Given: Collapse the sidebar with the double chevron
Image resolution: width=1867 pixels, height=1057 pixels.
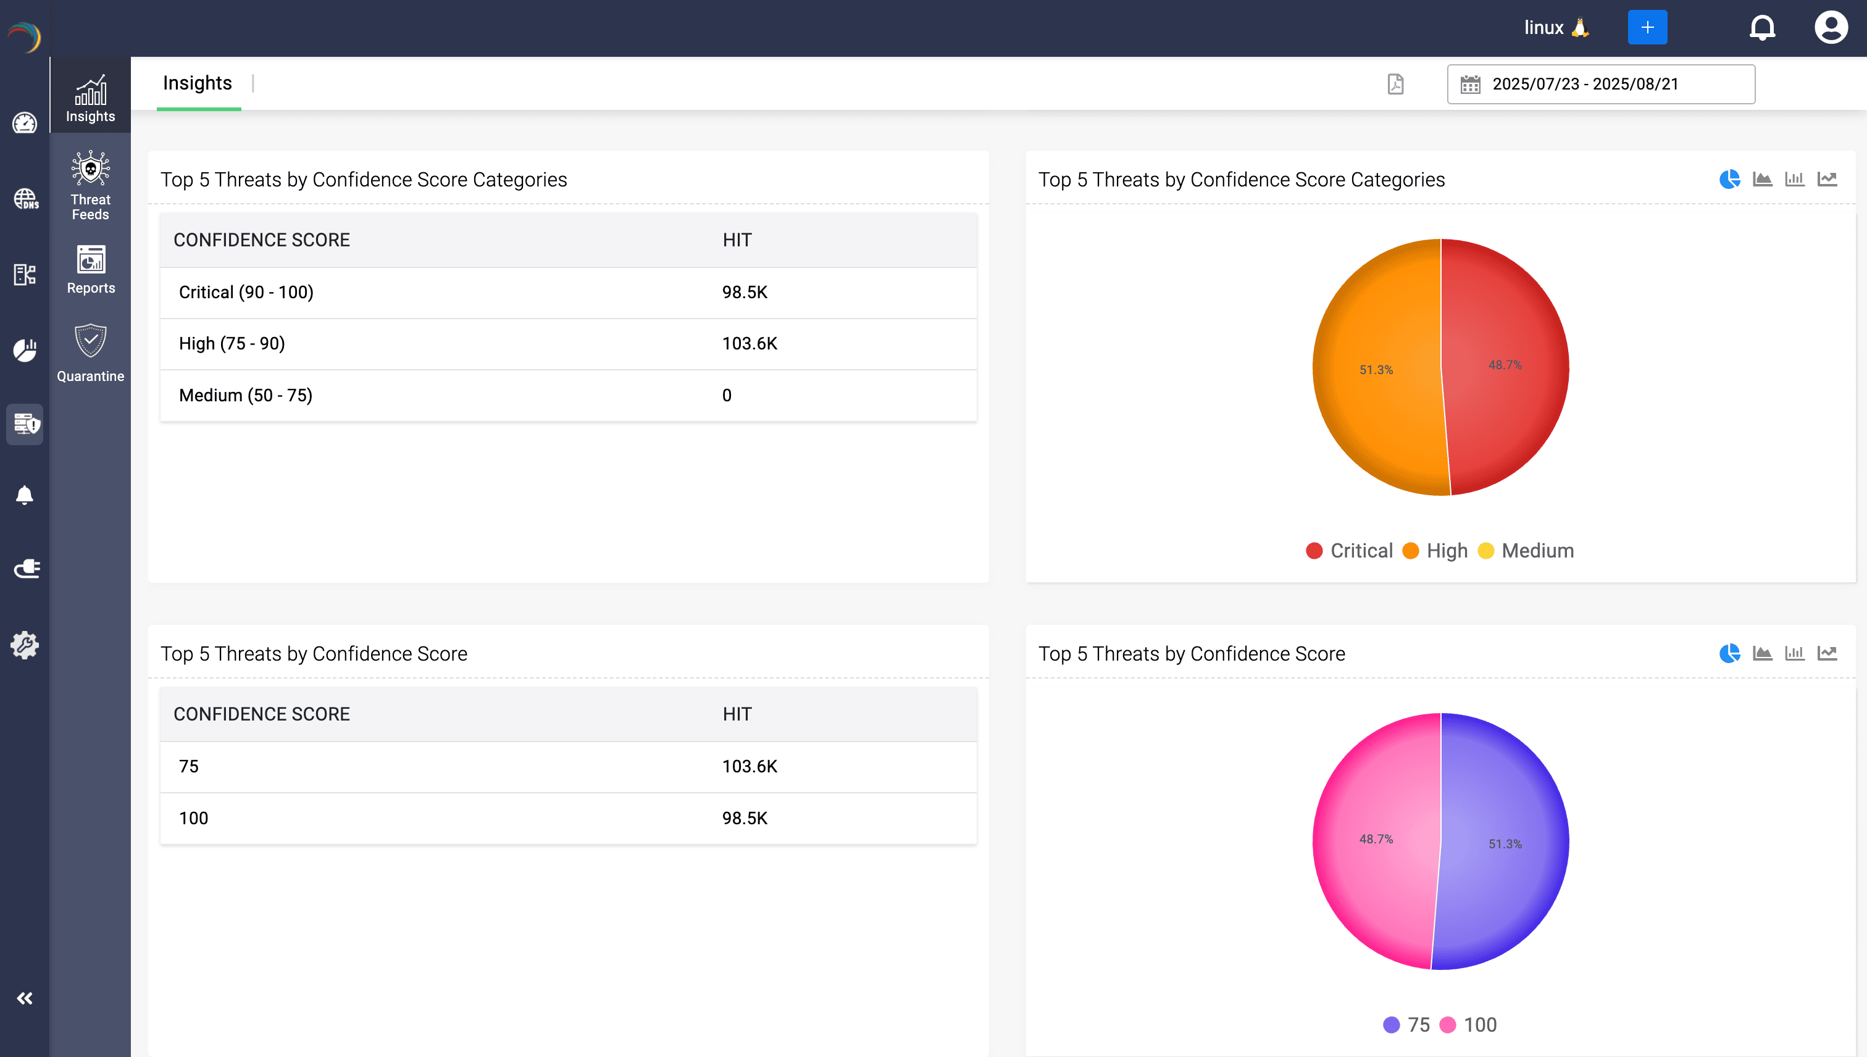Looking at the screenshot, I should pos(25,998).
